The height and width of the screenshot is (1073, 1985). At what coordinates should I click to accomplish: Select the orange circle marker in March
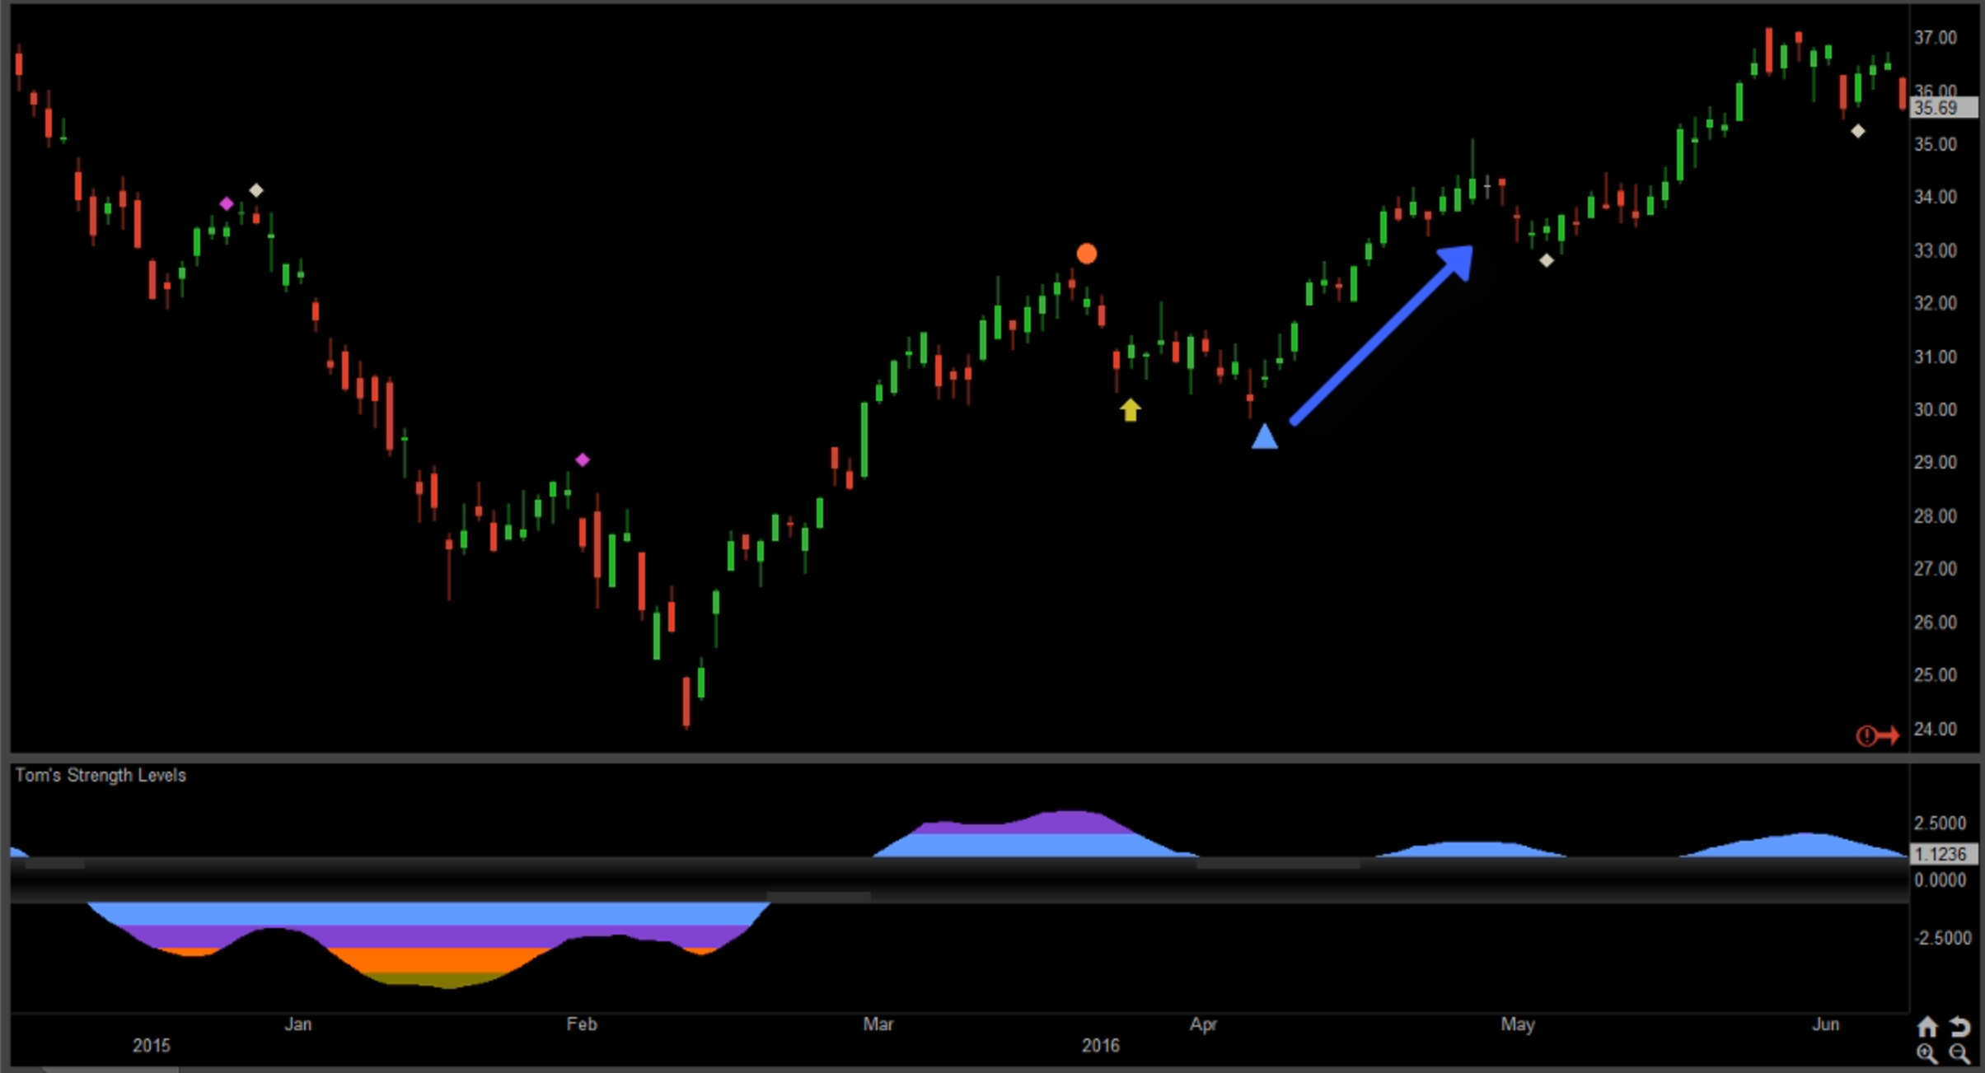1087,254
